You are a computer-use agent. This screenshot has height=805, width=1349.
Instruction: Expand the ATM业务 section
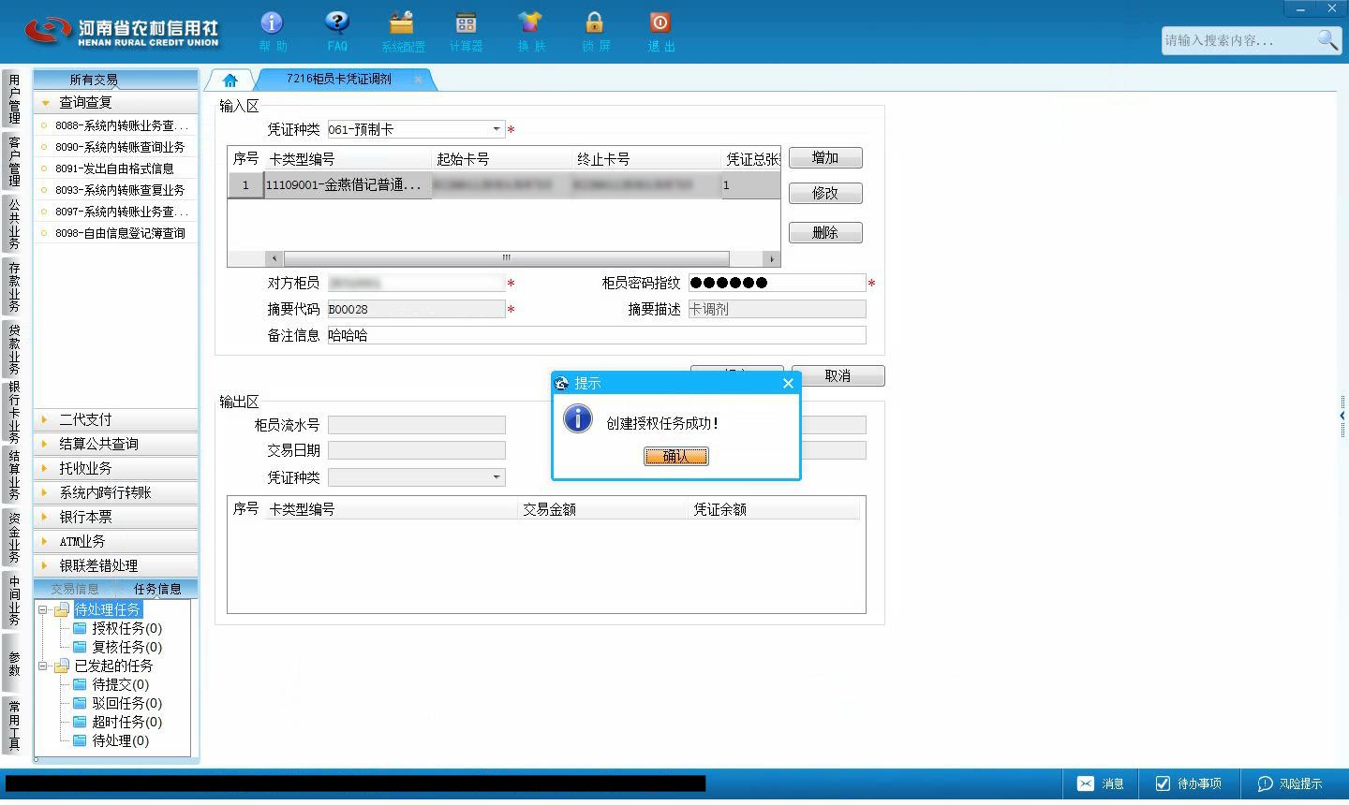[116, 541]
